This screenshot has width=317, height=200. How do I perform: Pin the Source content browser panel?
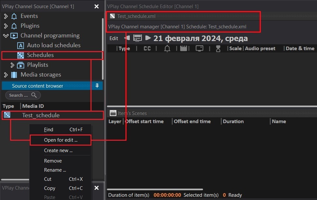pyautogui.click(x=97, y=86)
